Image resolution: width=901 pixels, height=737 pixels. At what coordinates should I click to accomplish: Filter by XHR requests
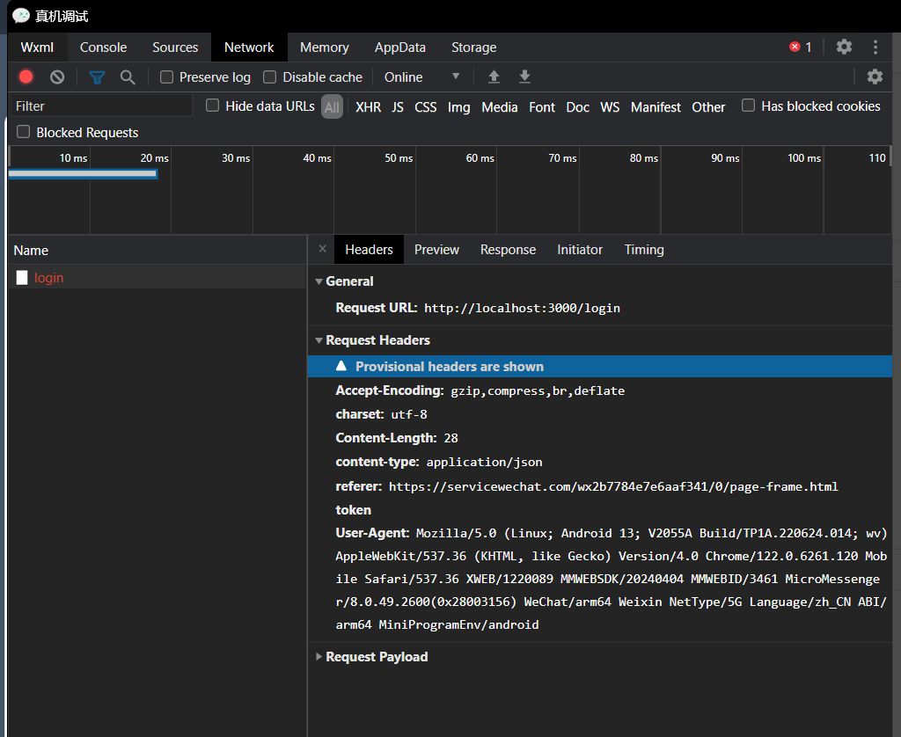pos(369,106)
